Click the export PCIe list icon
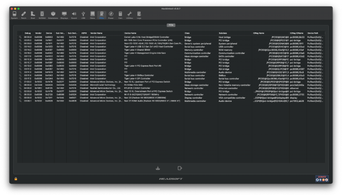This screenshot has height=196, width=342. click(x=180, y=168)
